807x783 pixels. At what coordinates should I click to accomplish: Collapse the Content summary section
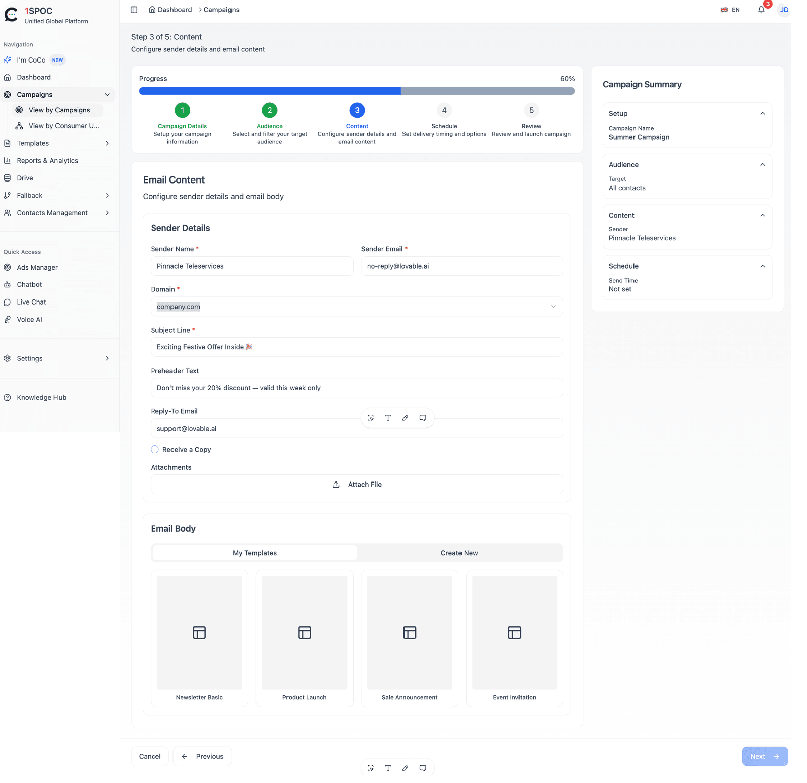tap(763, 215)
